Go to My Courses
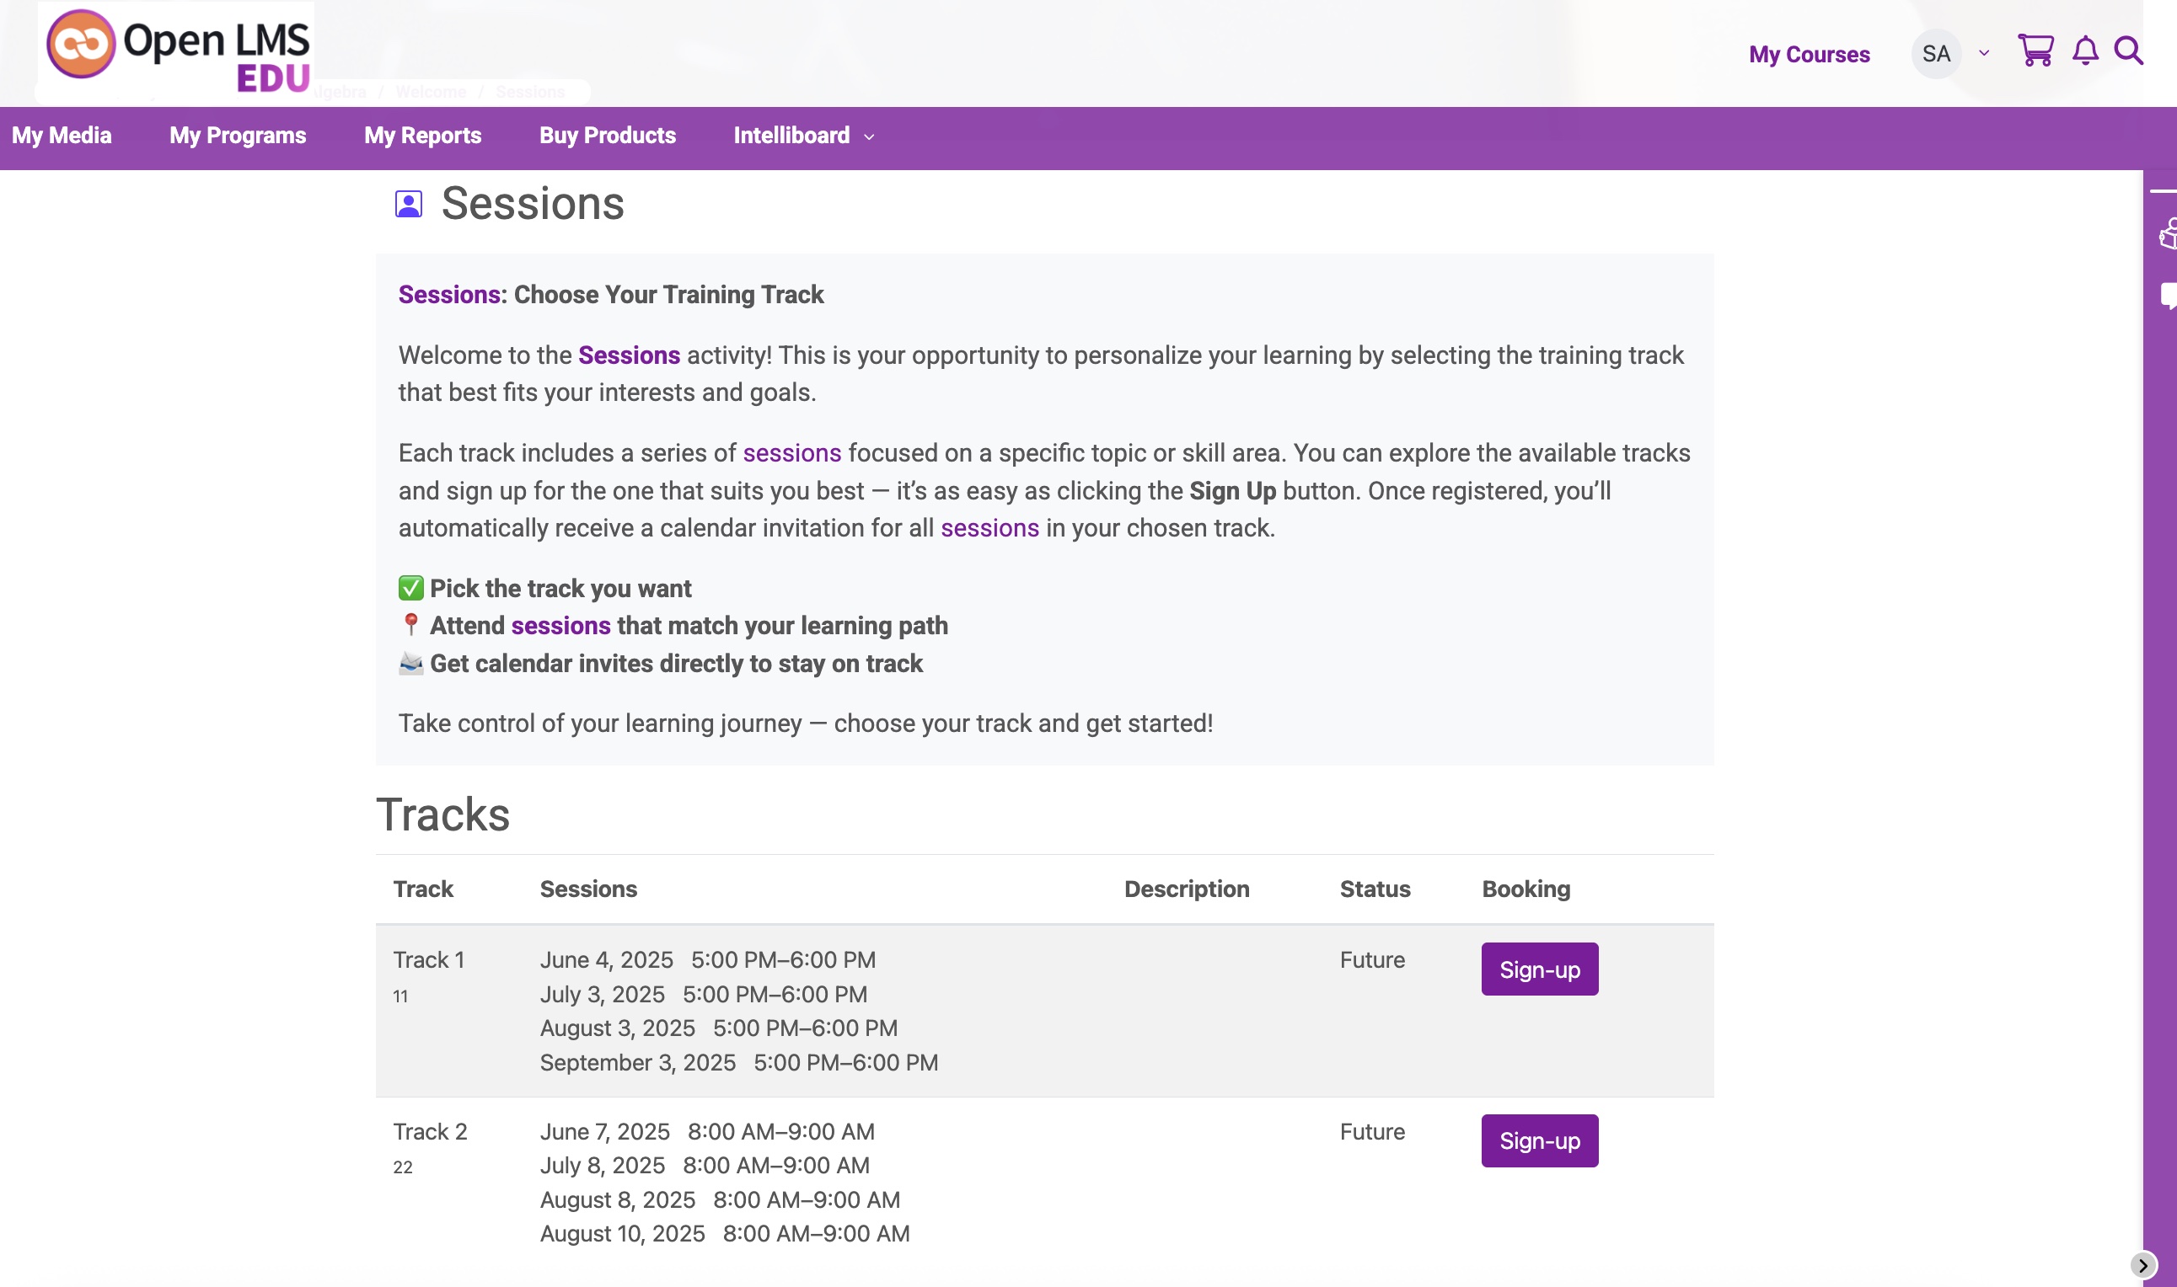 tap(1809, 54)
